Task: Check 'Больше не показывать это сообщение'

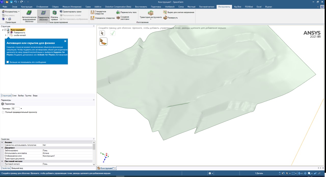Action: click(8, 62)
